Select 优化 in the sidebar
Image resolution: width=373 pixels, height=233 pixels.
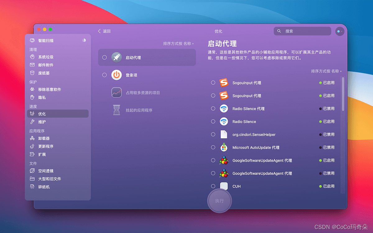(x=58, y=114)
